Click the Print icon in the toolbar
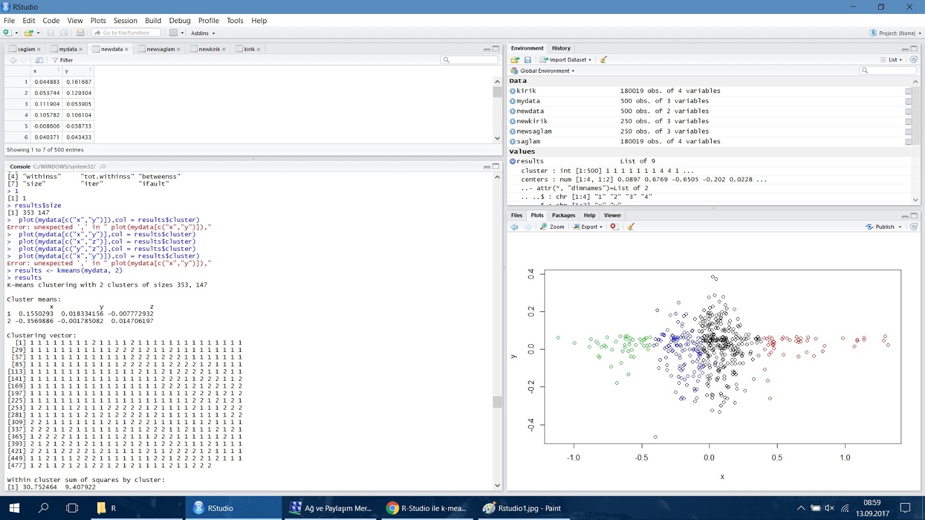 click(80, 33)
